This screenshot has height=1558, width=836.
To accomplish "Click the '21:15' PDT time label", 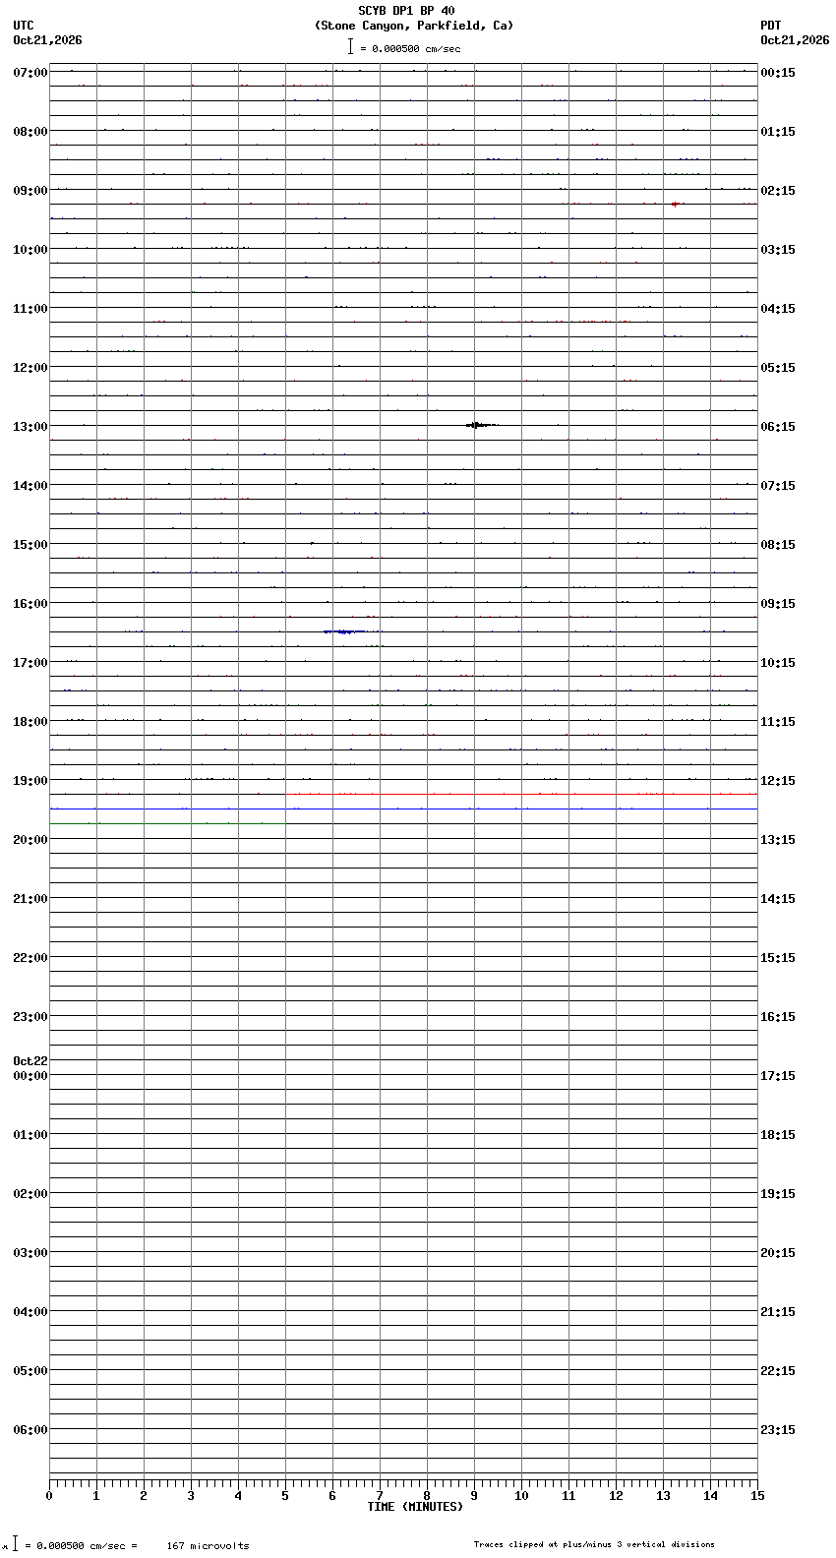I will pos(778,1312).
